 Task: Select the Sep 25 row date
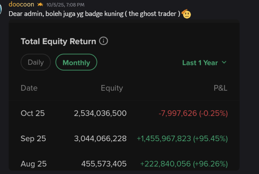(x=33, y=139)
